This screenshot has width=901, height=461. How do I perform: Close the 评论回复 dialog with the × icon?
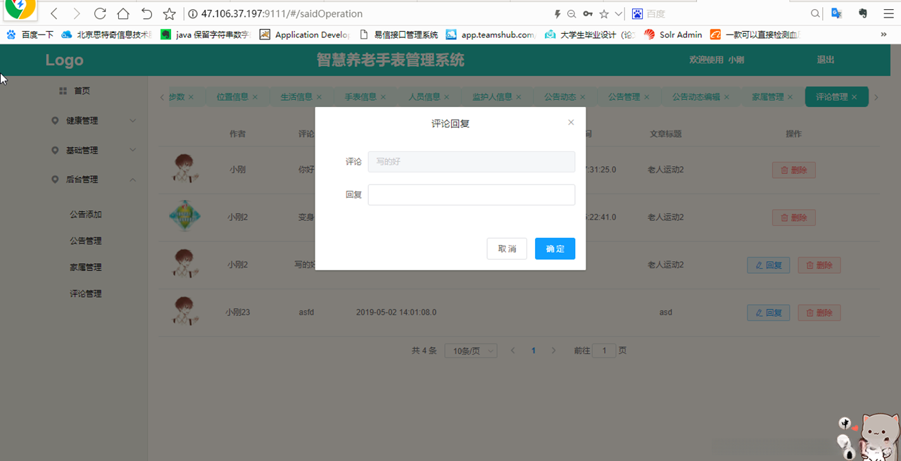pos(571,122)
